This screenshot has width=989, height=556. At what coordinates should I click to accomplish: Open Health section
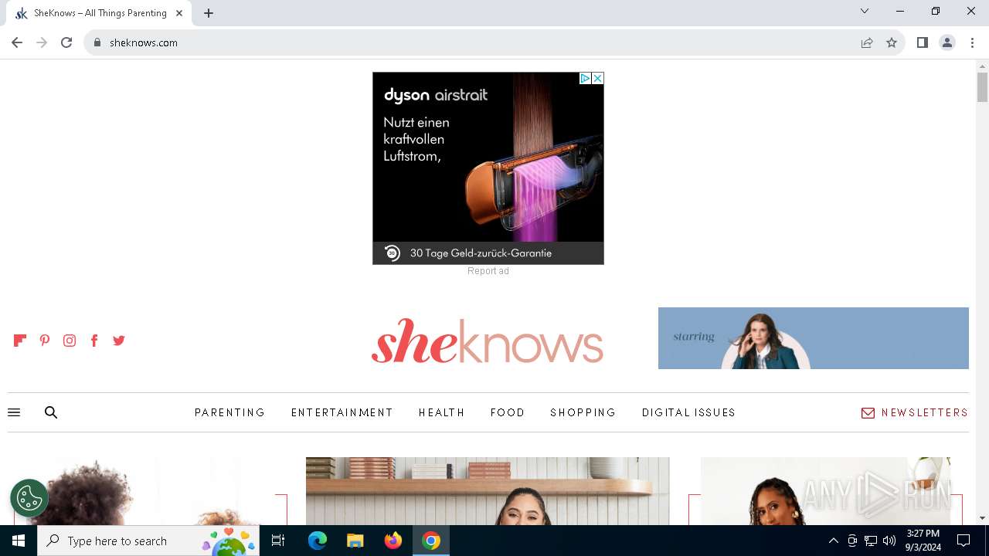click(x=442, y=412)
